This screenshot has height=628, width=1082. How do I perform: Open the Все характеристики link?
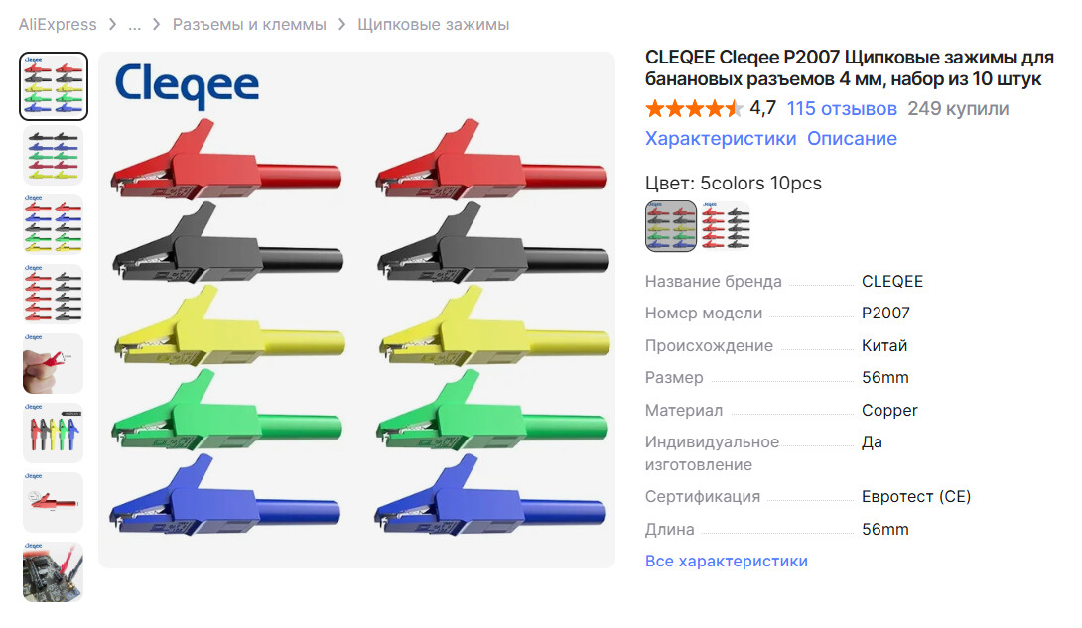(x=727, y=562)
